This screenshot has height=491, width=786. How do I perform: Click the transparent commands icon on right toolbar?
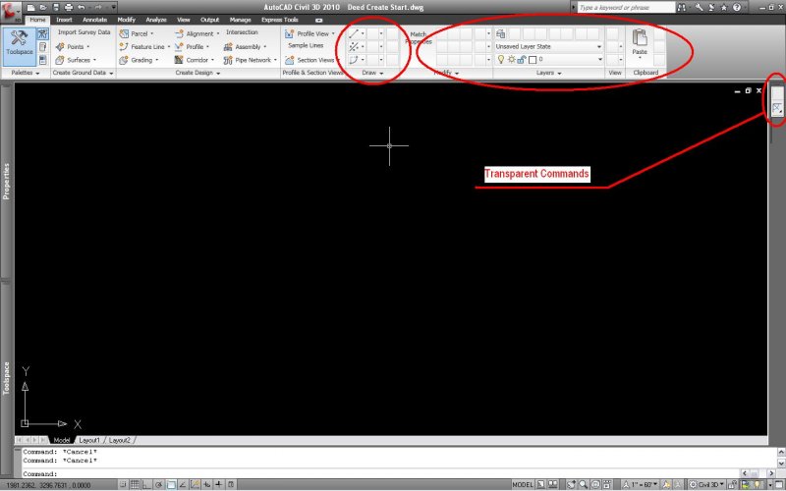pyautogui.click(x=777, y=108)
